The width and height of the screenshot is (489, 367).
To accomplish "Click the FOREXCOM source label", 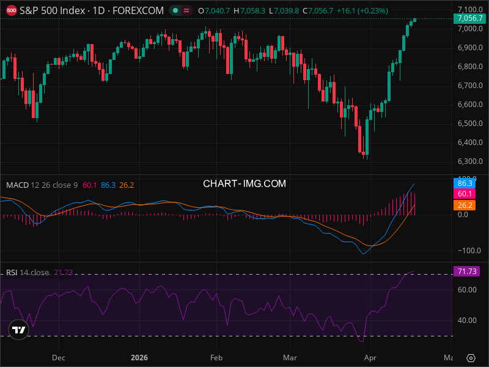I will 138,10.
